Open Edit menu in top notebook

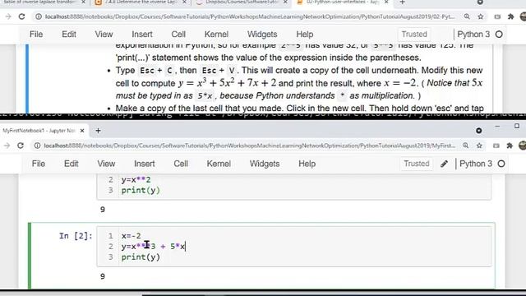pyautogui.click(x=69, y=35)
